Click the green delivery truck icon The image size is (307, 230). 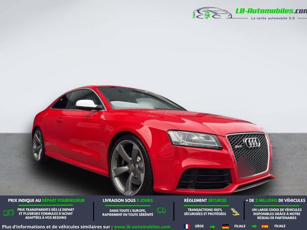pyautogui.click(x=161, y=211)
